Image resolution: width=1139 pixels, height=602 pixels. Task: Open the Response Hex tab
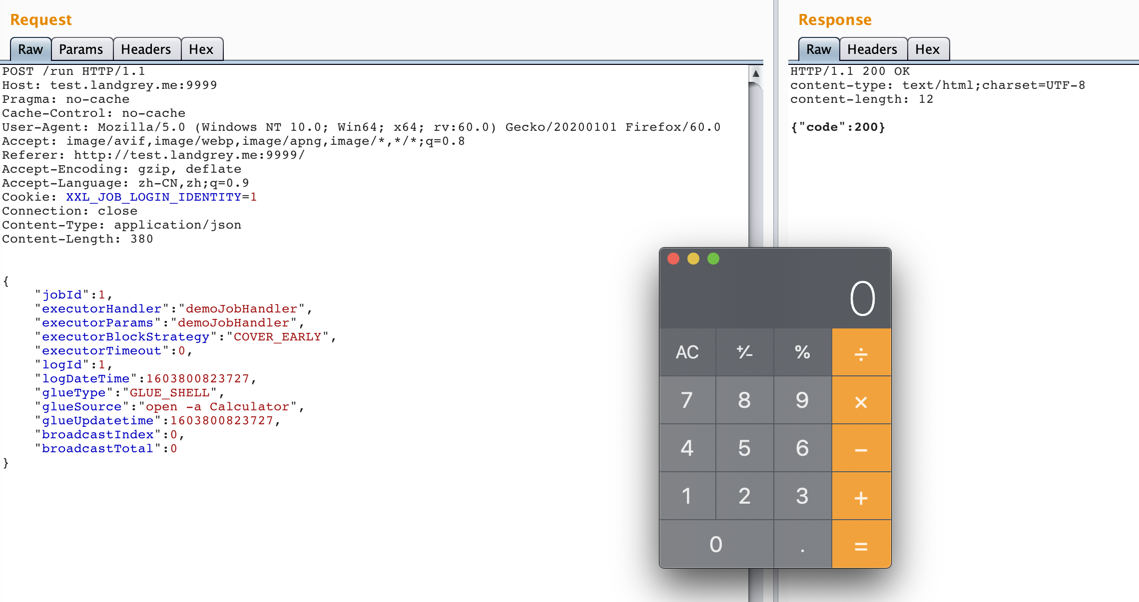click(x=928, y=49)
